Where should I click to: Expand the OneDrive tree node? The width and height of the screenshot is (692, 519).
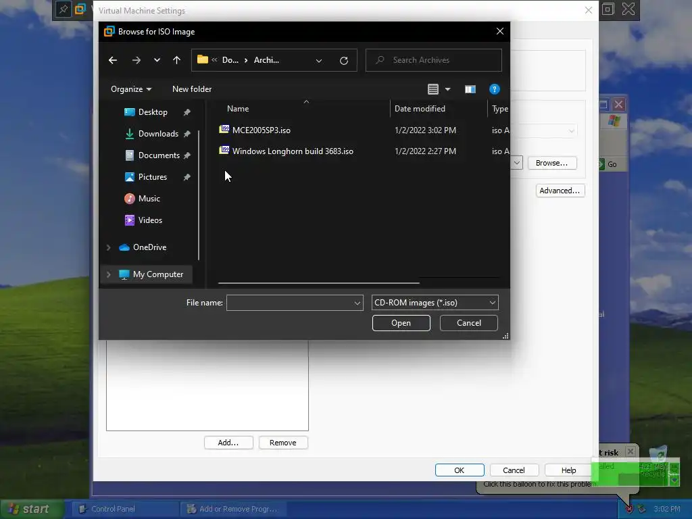[x=108, y=247]
